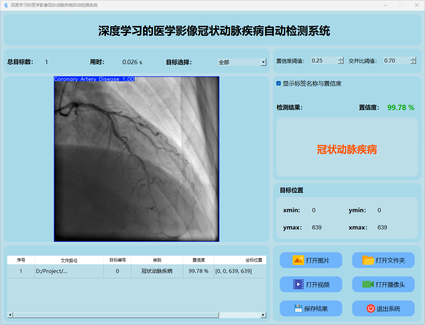
Task: Decrease the IoU threshold with down arrow
Action: [x=413, y=62]
